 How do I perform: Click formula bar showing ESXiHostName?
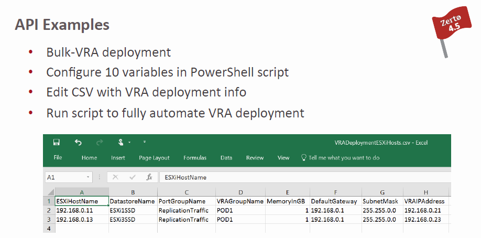(304, 177)
